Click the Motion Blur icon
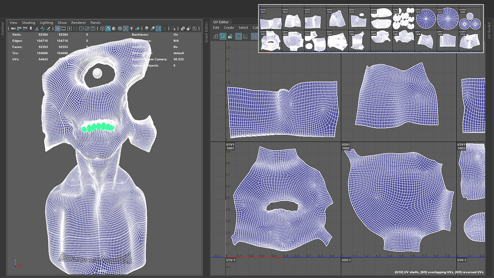The height and width of the screenshot is (278, 494). [152, 28]
